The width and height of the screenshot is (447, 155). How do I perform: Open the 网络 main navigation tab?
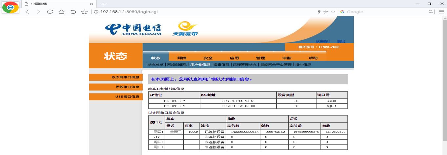[182, 58]
